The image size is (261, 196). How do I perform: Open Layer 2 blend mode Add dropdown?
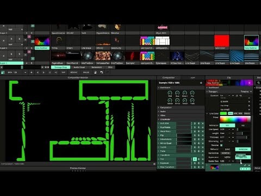15,45
